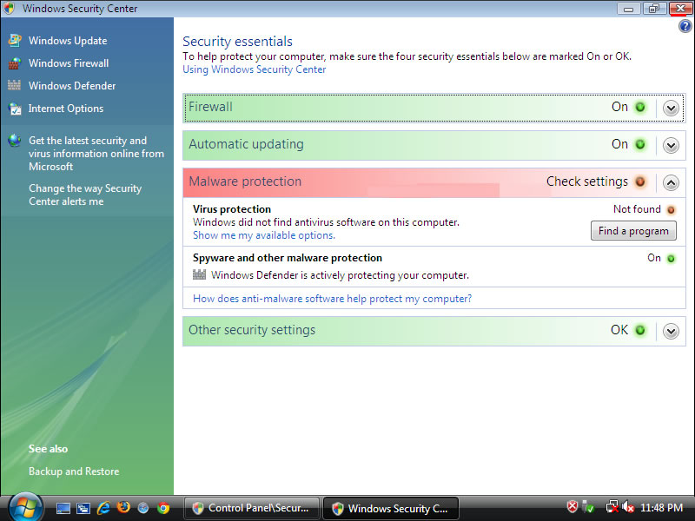Expand the Other security settings section
Viewport: 695px width, 521px height.
click(x=670, y=331)
